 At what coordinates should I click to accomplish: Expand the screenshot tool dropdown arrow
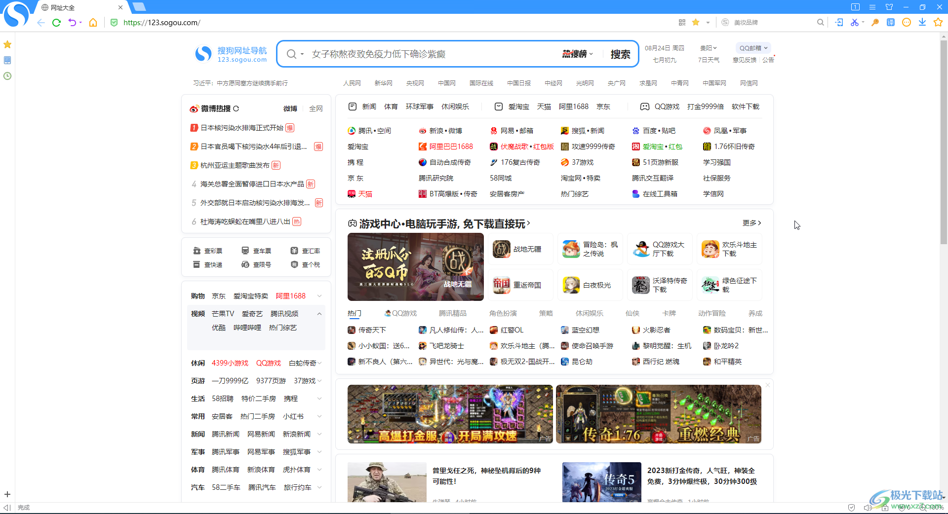(x=863, y=22)
